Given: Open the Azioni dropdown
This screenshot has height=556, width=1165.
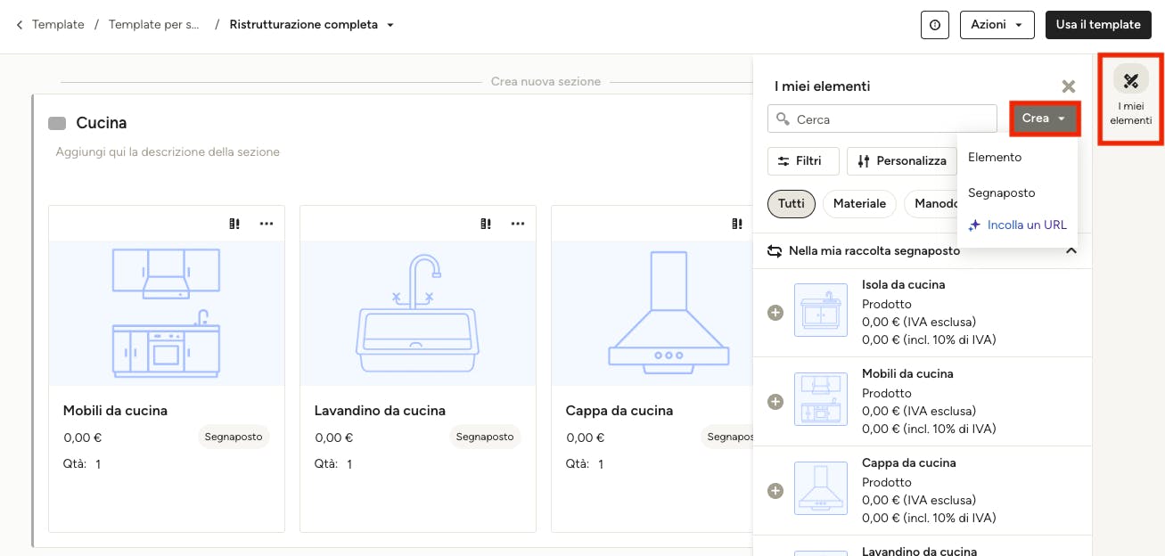Looking at the screenshot, I should pyautogui.click(x=997, y=25).
